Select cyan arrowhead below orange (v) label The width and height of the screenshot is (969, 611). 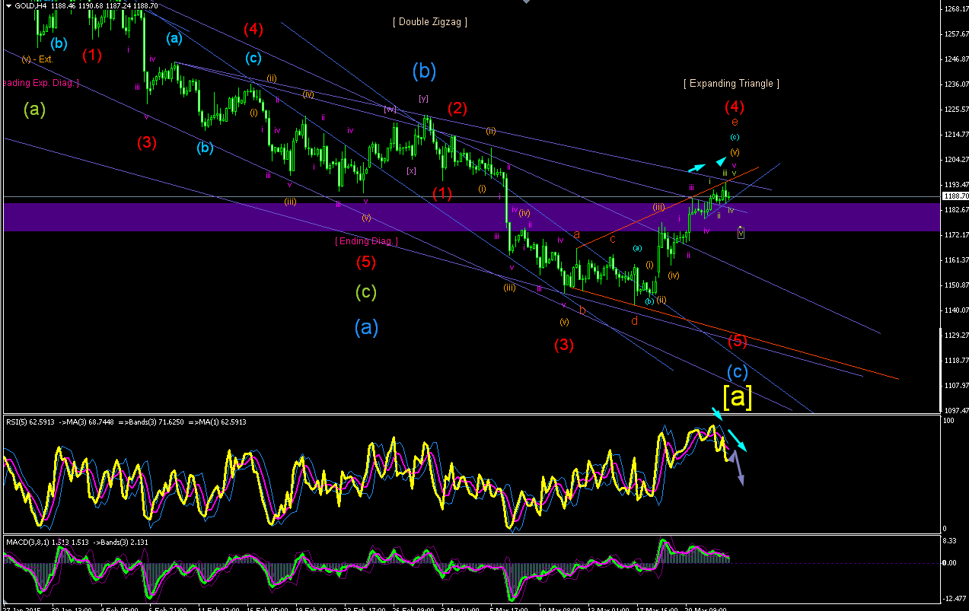click(720, 161)
